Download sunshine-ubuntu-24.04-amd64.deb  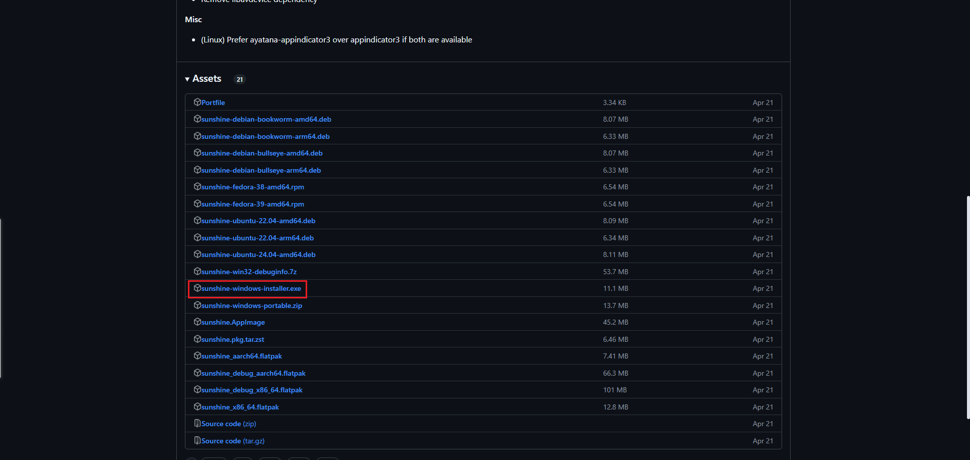(259, 254)
